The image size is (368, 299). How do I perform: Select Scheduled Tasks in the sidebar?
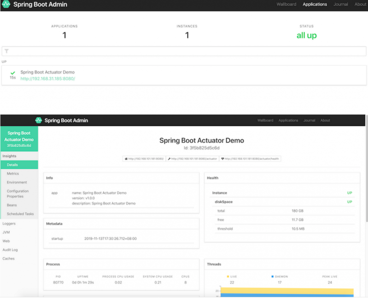click(x=20, y=214)
